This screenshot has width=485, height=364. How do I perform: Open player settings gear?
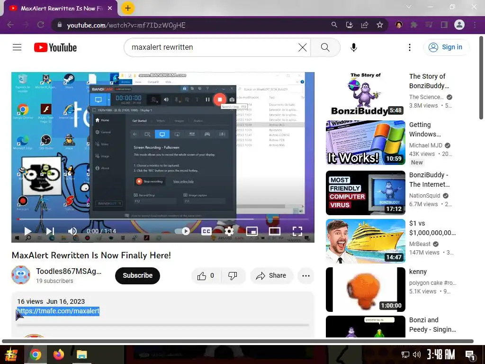click(x=229, y=231)
